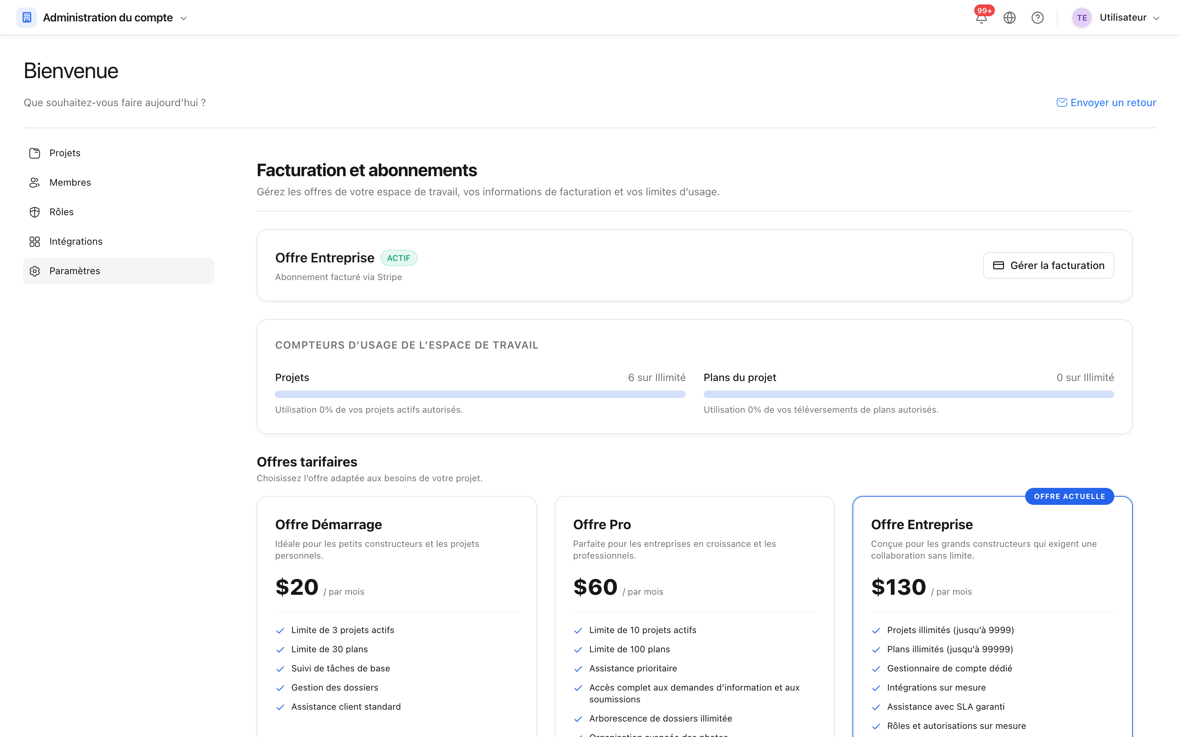This screenshot has height=737, width=1180.
Task: Click the Rôles shield icon
Action: pyautogui.click(x=35, y=212)
